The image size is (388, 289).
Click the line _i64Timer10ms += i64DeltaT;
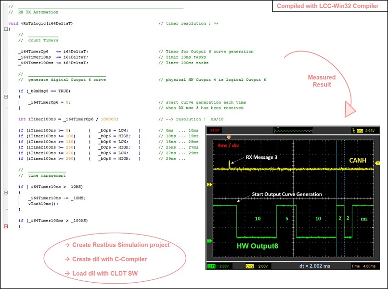click(x=53, y=57)
